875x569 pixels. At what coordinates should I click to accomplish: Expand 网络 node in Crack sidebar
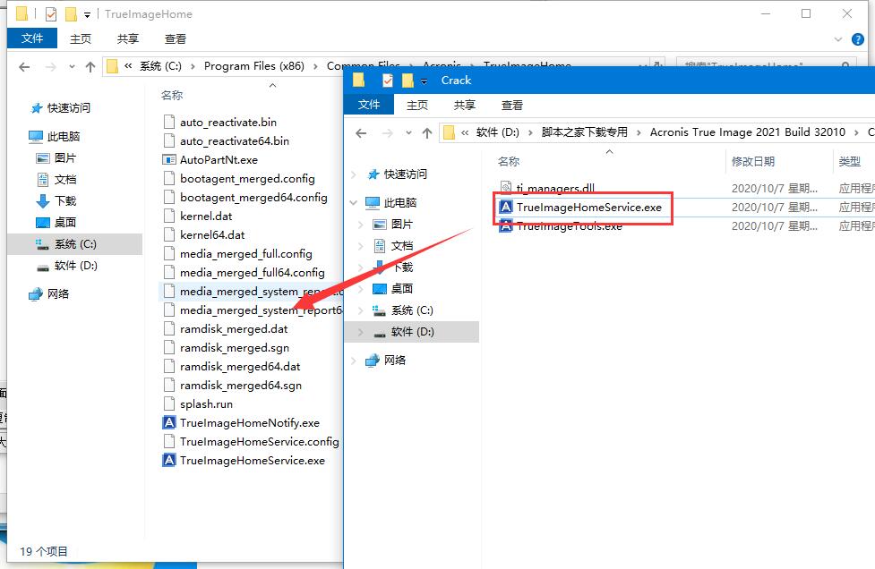click(x=354, y=360)
